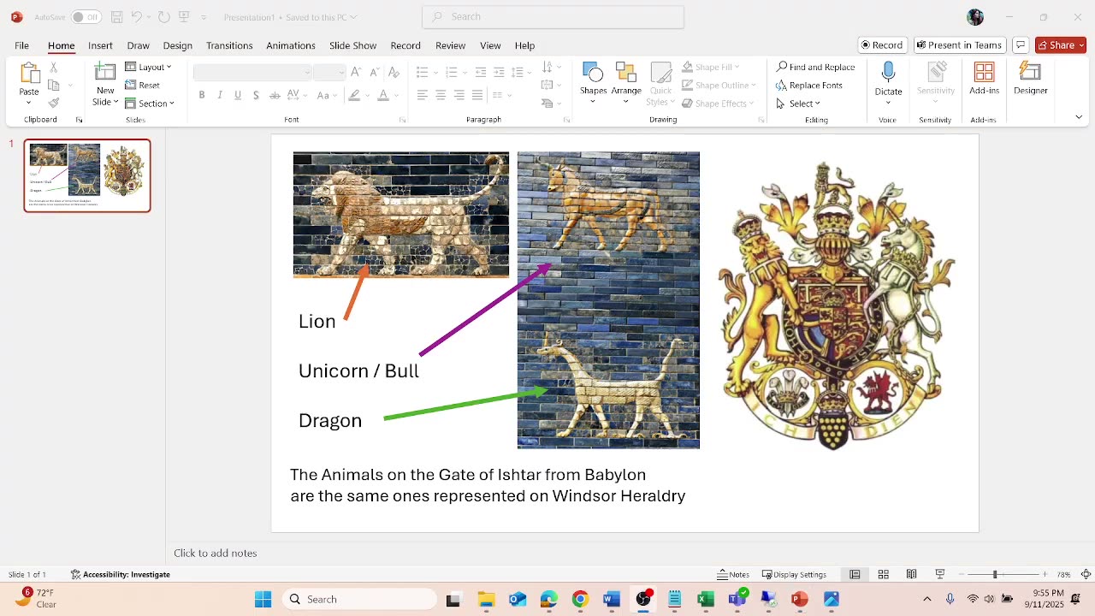Click Replace Fonts
Image resolution: width=1095 pixels, height=616 pixels.
coord(809,86)
